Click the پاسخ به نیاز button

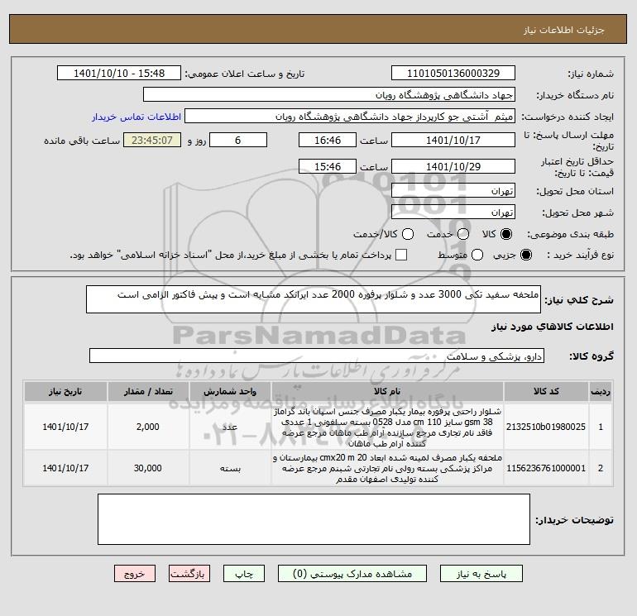pos(481,574)
